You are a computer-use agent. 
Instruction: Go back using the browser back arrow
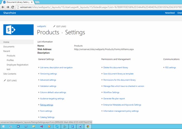3,7
